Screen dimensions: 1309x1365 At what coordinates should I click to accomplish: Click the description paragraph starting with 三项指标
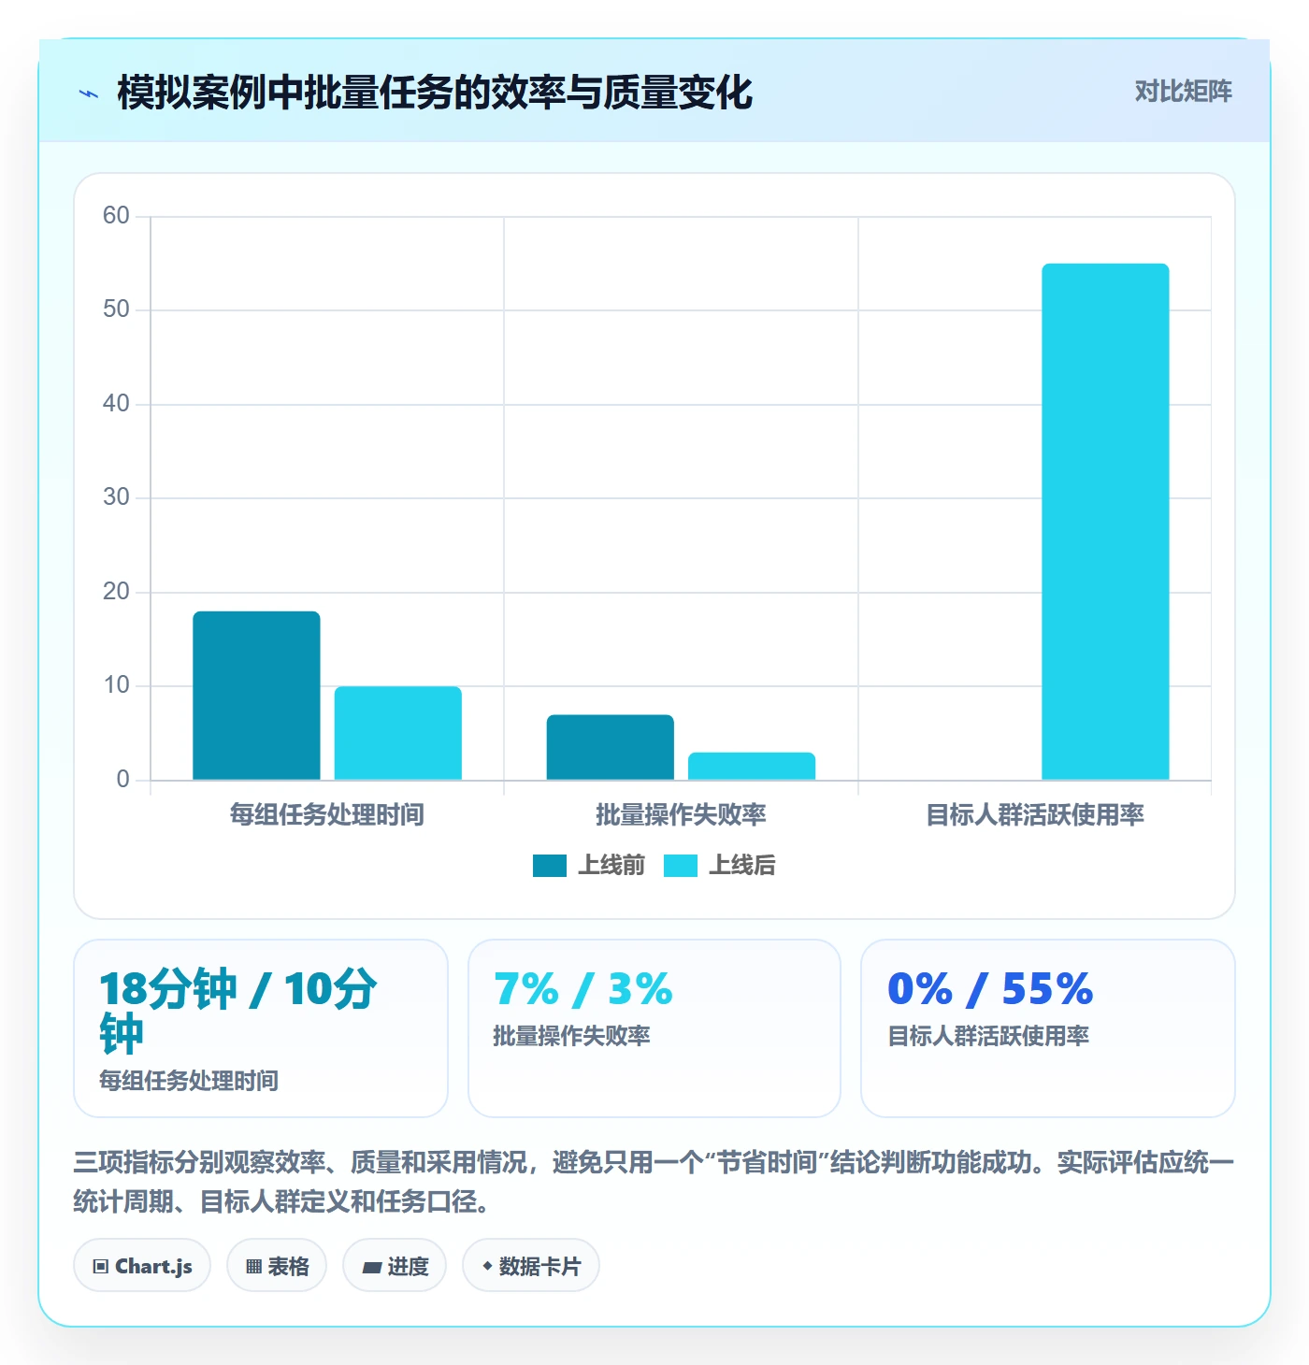654,1182
